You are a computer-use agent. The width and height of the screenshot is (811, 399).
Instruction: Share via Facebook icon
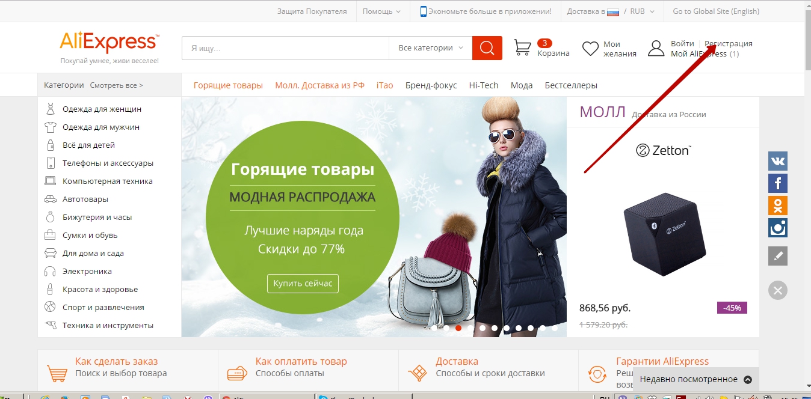coord(778,183)
